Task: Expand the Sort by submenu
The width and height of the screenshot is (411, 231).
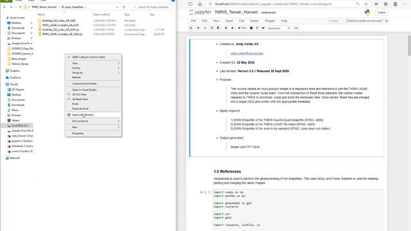Action: tap(93, 68)
